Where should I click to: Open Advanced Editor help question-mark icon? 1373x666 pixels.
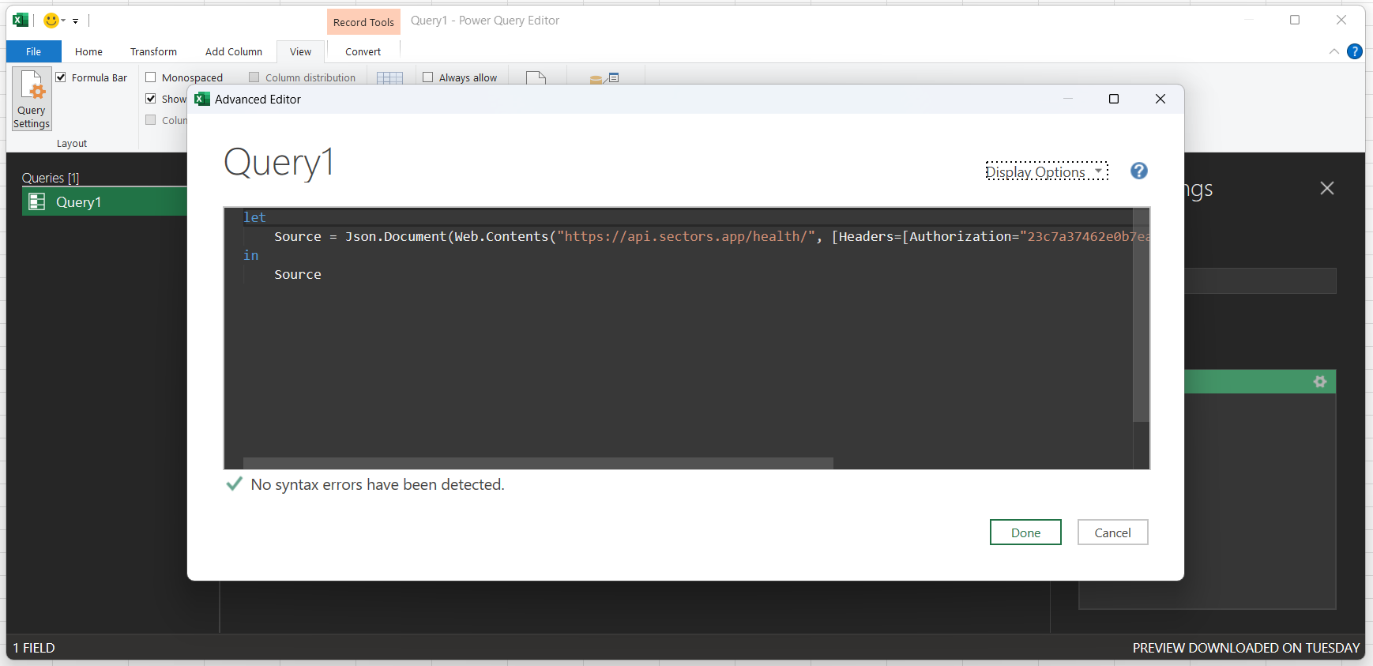[x=1138, y=171]
